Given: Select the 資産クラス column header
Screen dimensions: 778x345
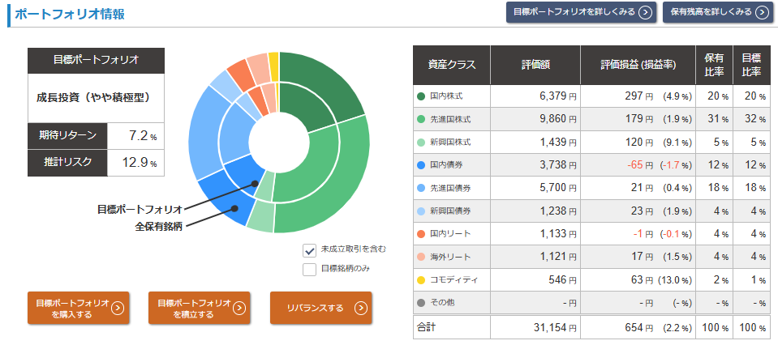Looking at the screenshot, I should pyautogui.click(x=452, y=65).
